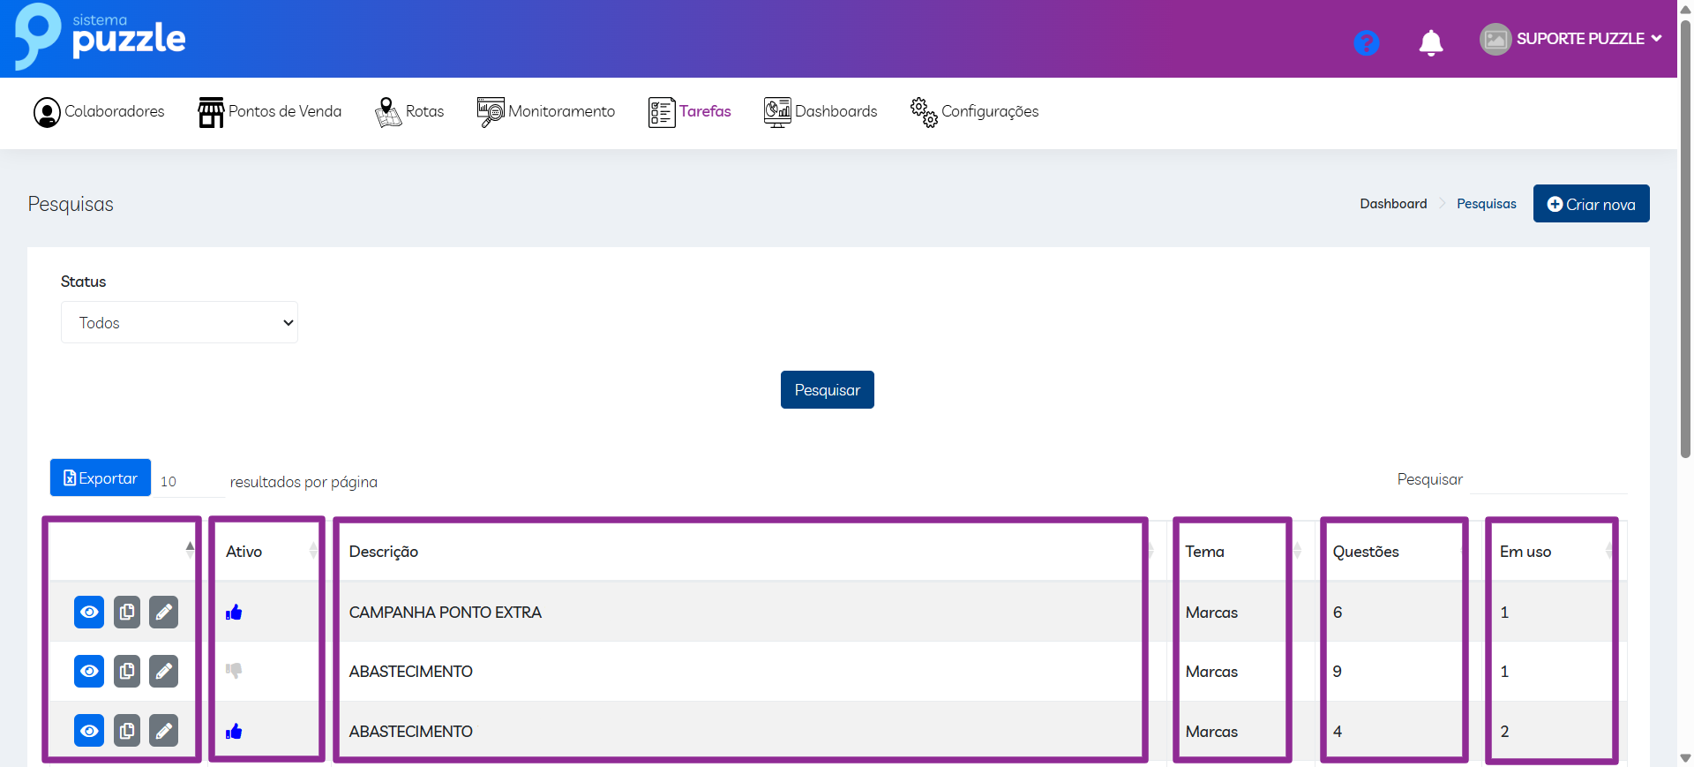The height and width of the screenshot is (767, 1694).
Task: Click the sistema puzzle logo
Action: coord(101,37)
